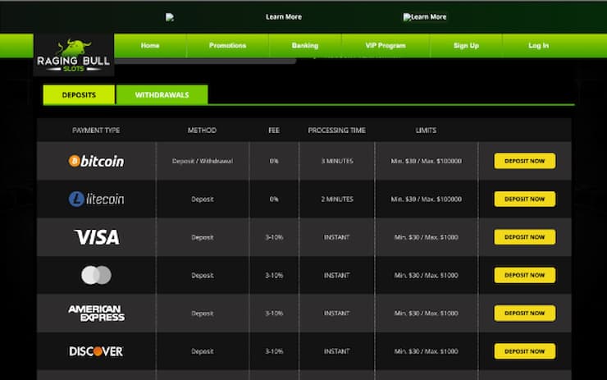Click VISA's Min. $30 / Max. $1000 limits
This screenshot has width=607, height=380.
427,237
